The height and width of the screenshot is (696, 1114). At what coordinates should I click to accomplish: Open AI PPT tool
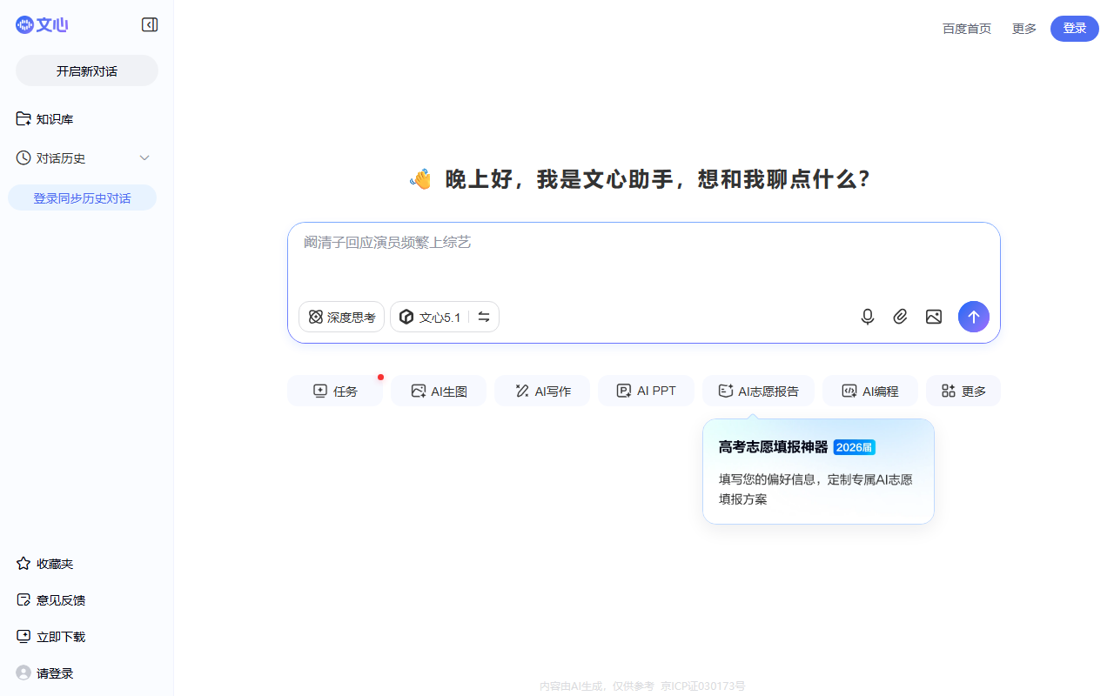coord(646,391)
